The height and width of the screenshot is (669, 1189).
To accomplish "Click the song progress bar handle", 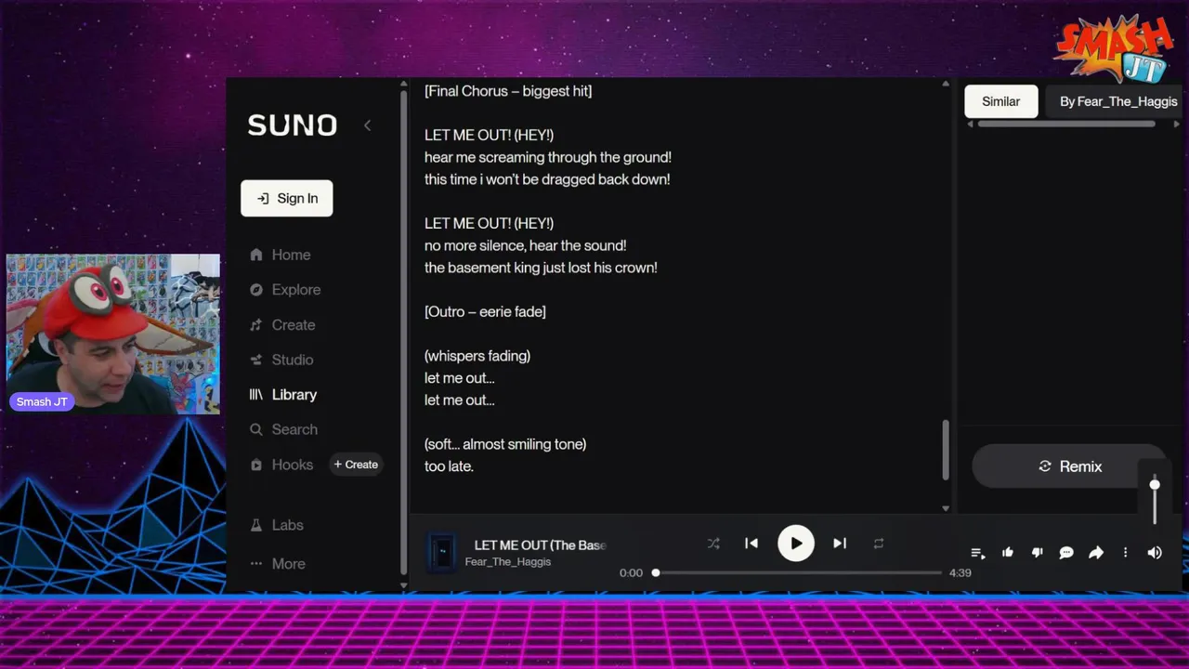I will tap(656, 572).
